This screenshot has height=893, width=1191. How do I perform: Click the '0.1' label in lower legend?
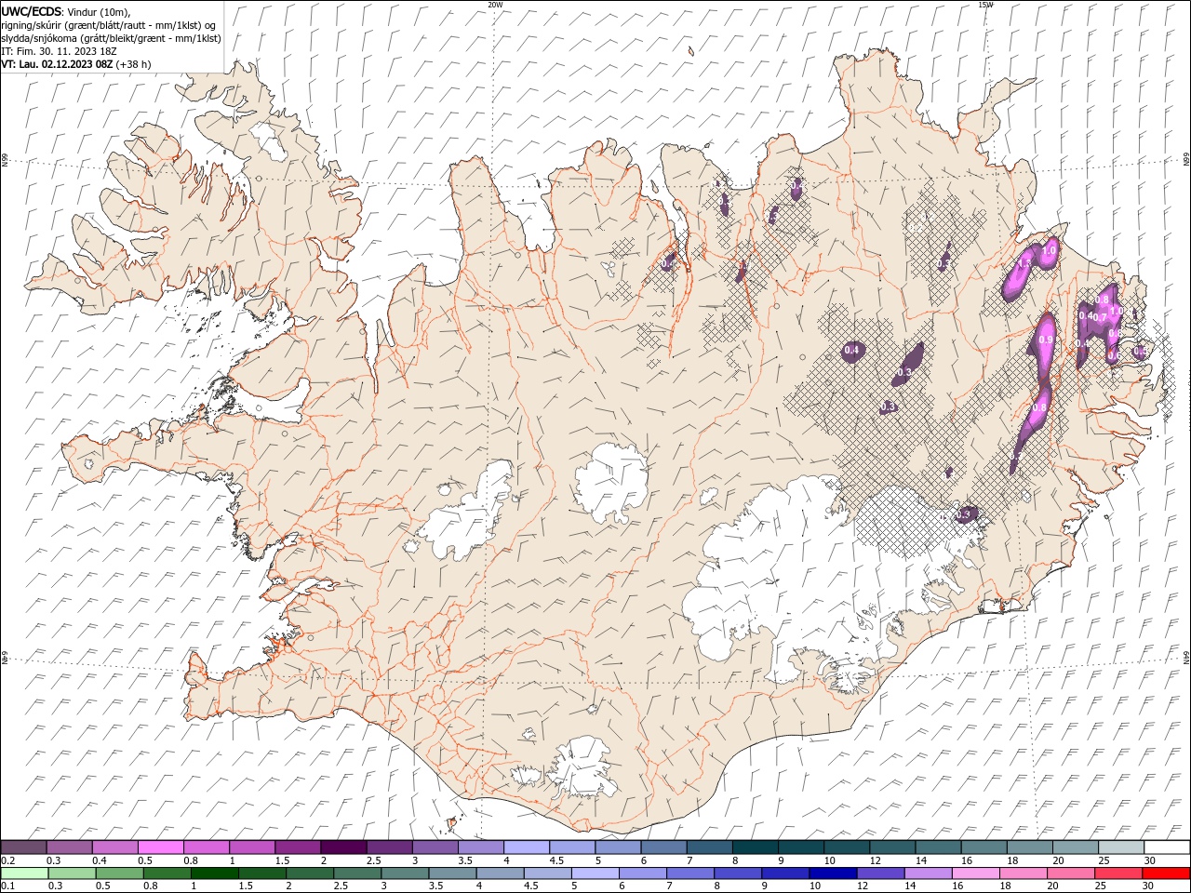7,886
